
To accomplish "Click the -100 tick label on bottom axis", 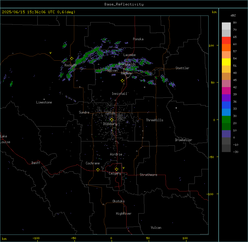I will coord(36,238).
